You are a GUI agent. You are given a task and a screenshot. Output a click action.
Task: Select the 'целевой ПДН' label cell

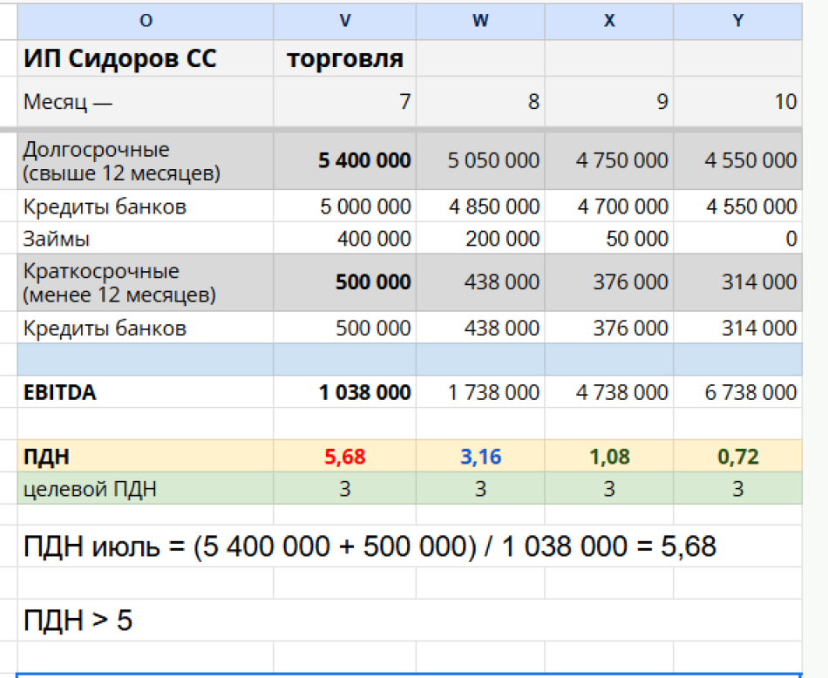coord(91,489)
